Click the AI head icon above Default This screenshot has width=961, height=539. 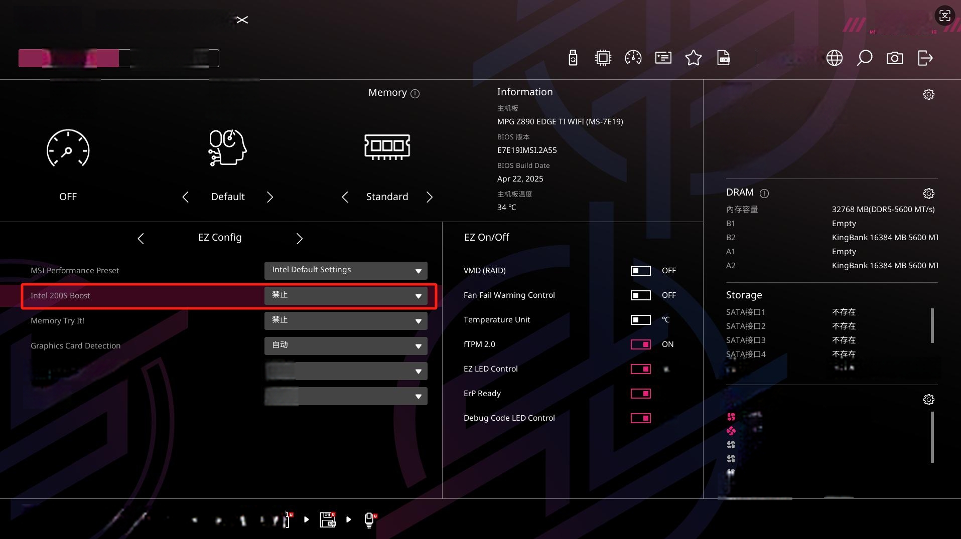click(227, 147)
